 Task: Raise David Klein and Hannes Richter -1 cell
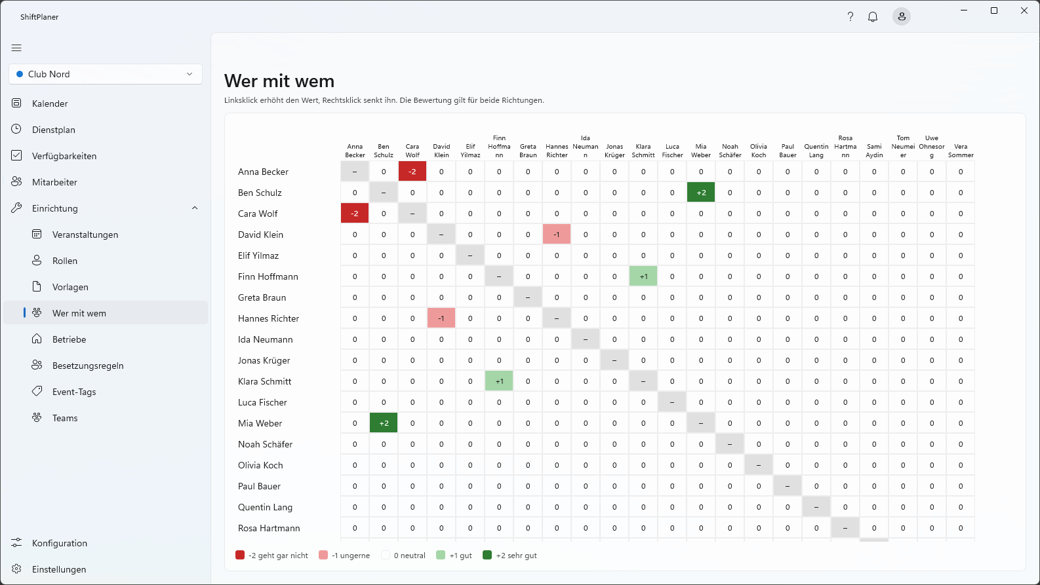tap(557, 235)
